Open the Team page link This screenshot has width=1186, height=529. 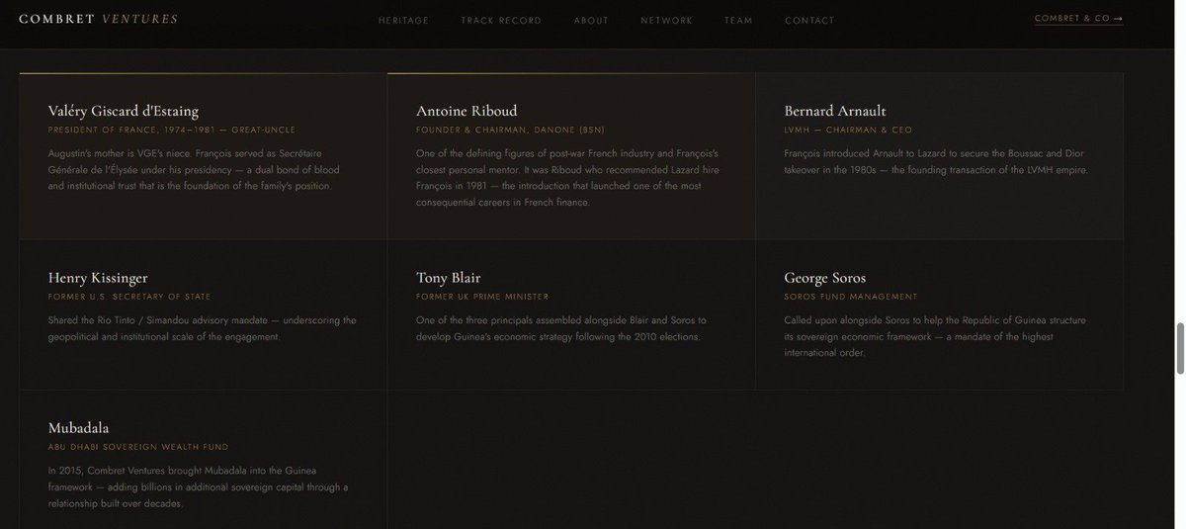pyautogui.click(x=738, y=21)
